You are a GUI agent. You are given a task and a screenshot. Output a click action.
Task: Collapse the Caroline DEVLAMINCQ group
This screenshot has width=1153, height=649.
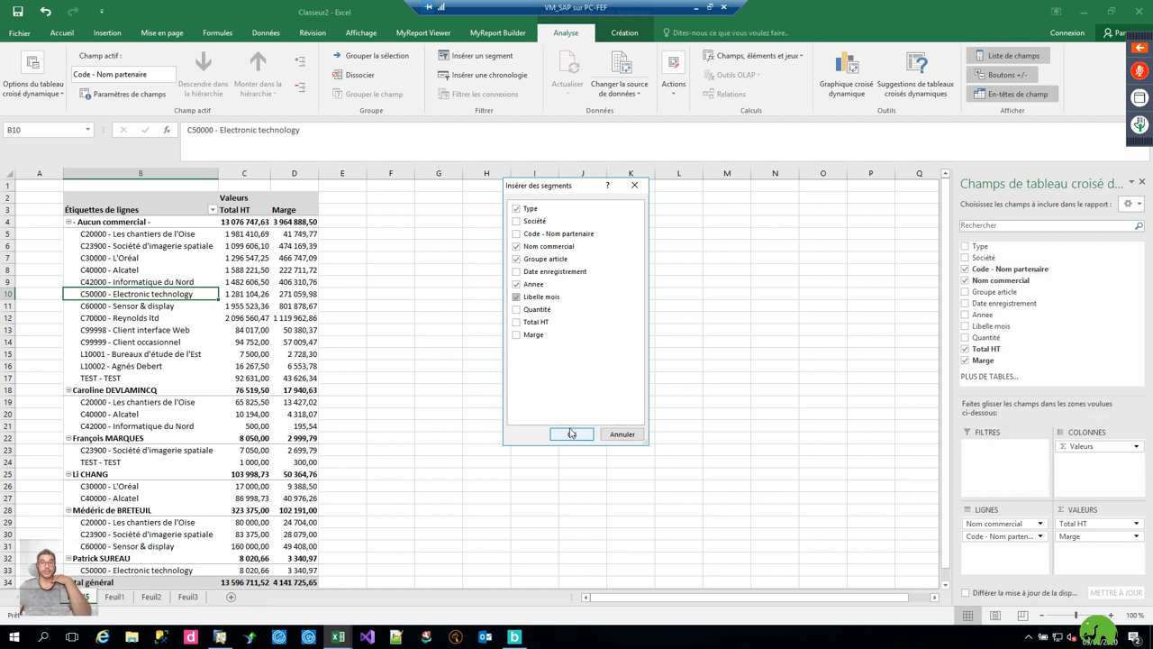pos(68,390)
